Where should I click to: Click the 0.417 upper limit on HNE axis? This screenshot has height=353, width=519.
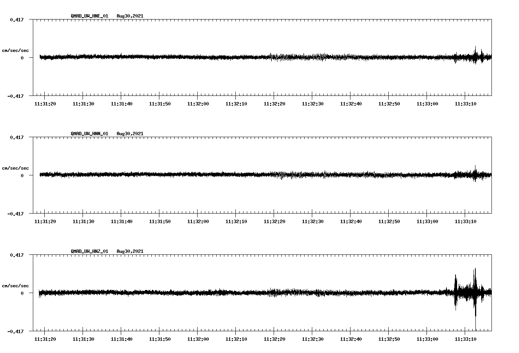click(16, 19)
